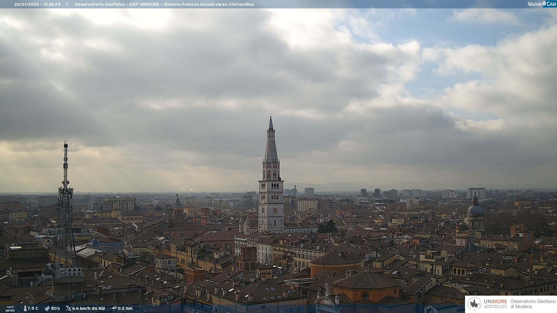Click the WeatherCam CAM blue badge
Viewport: 557px width, 313px height.
point(551,4)
